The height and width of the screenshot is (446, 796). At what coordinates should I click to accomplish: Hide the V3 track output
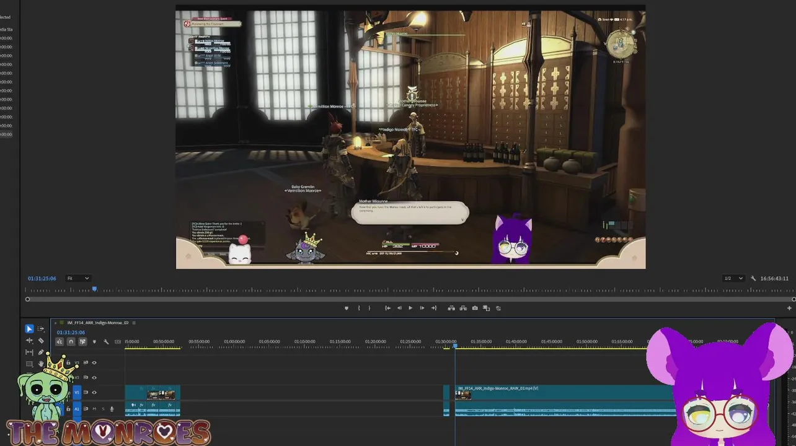[x=94, y=362]
